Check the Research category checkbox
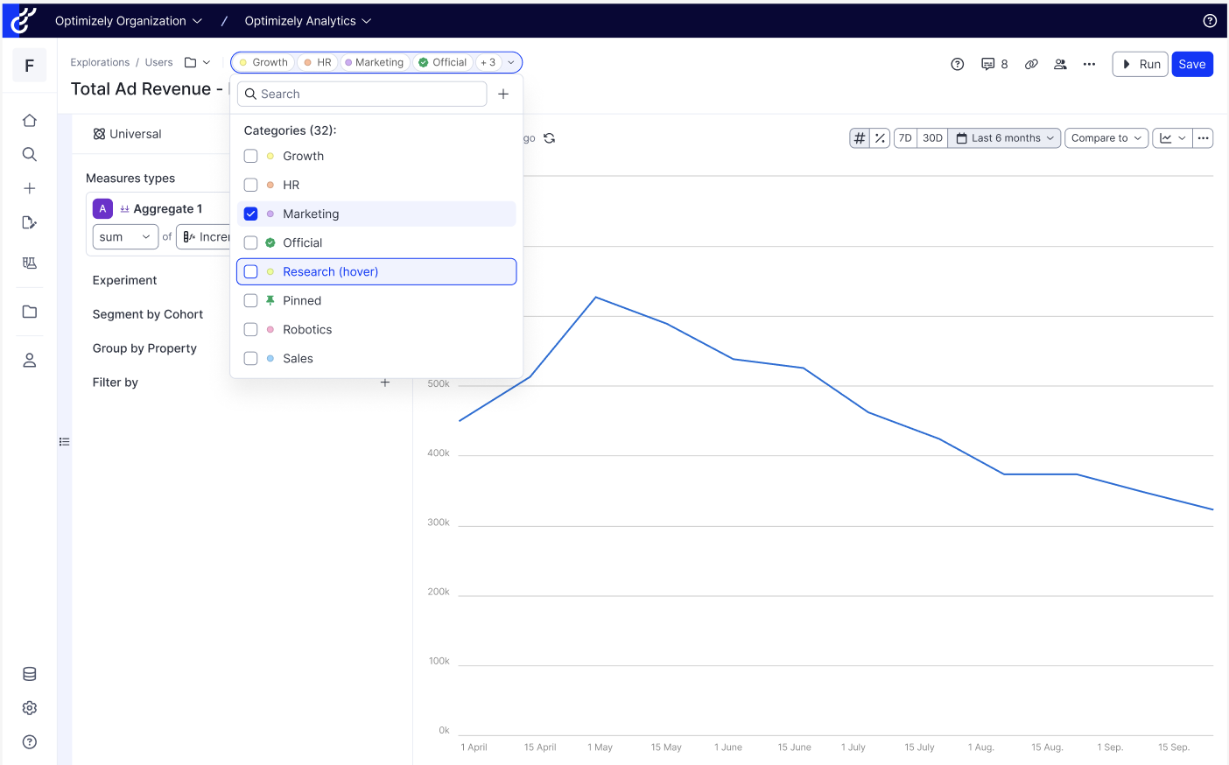1229x765 pixels. 251,271
